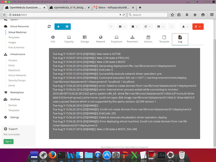This screenshot has height=162, width=216.
Task: Click the green Sign in button
Action: click(8, 142)
